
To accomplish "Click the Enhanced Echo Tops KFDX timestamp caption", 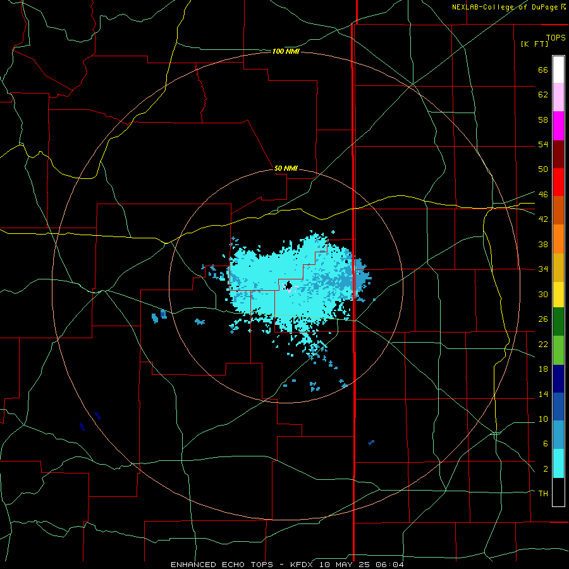I will tap(287, 565).
